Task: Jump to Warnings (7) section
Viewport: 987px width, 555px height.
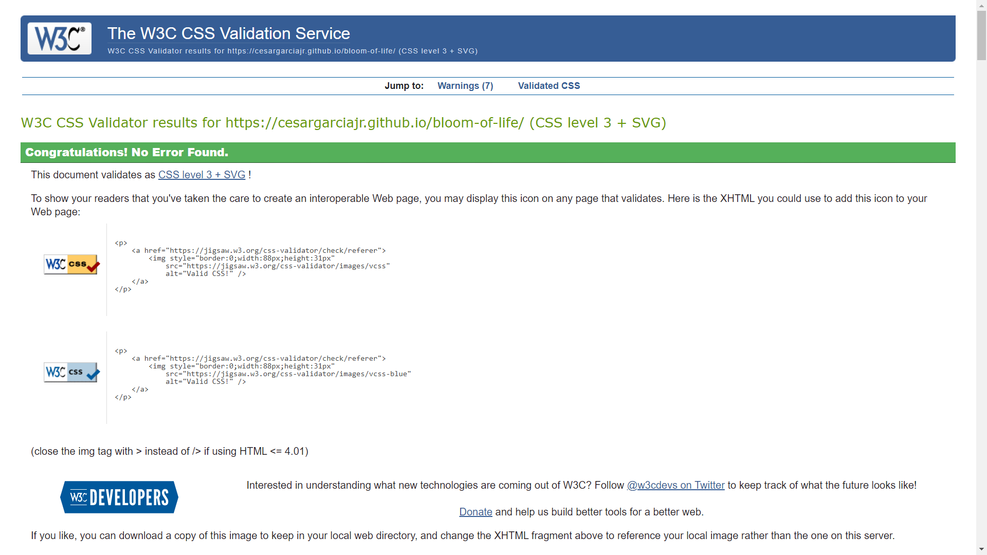Action: tap(465, 86)
